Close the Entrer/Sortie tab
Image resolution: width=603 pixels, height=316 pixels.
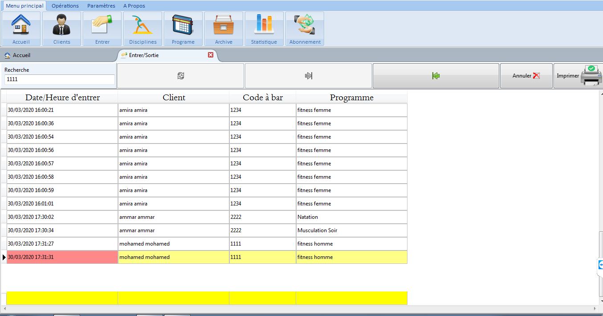click(211, 55)
